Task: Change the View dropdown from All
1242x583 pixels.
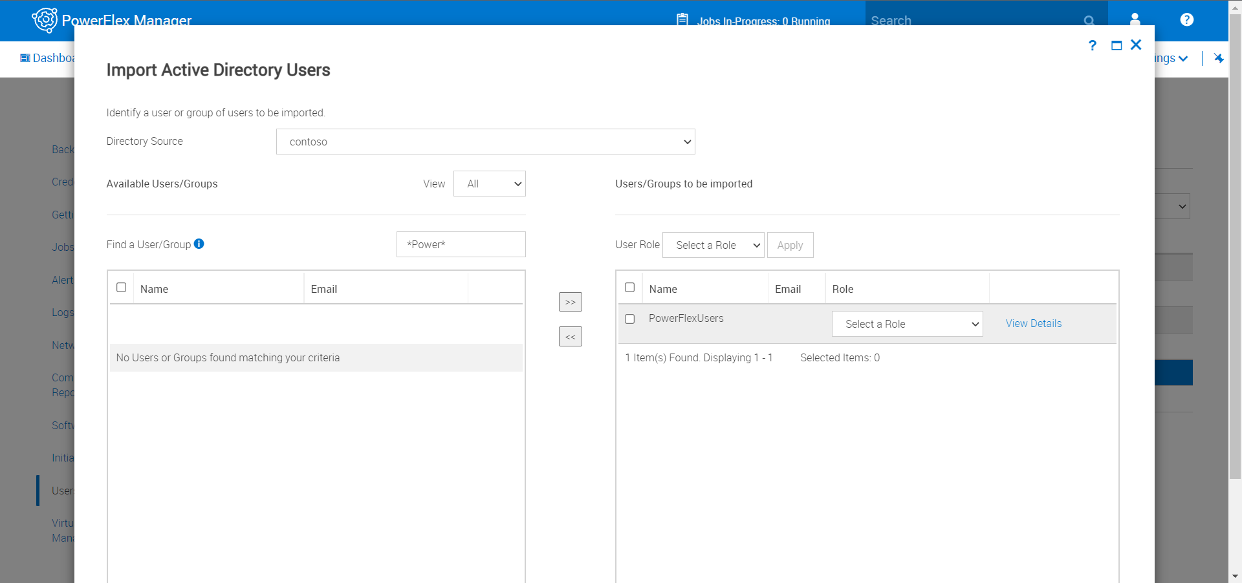Action: click(x=489, y=184)
